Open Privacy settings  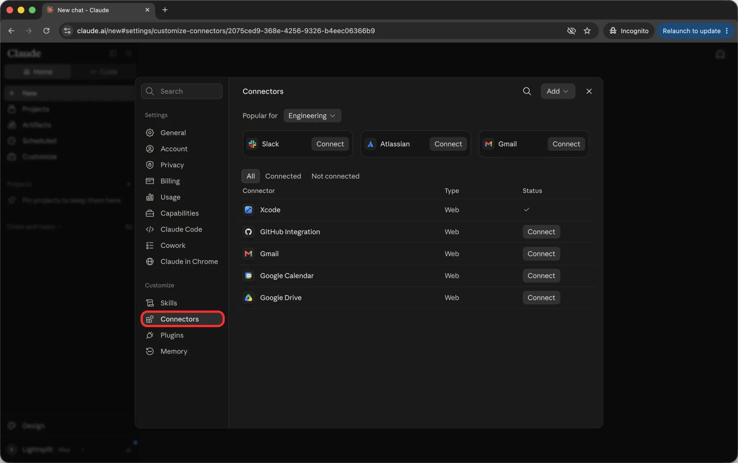[182, 165]
